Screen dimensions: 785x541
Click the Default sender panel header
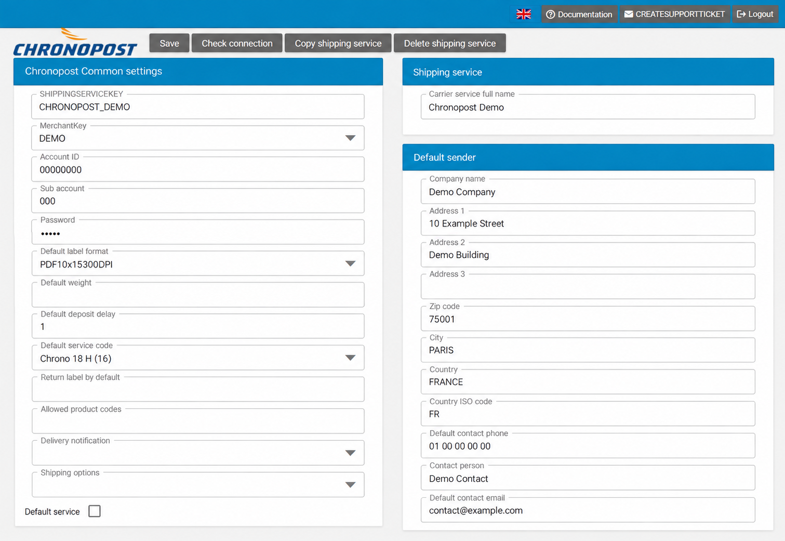point(588,157)
